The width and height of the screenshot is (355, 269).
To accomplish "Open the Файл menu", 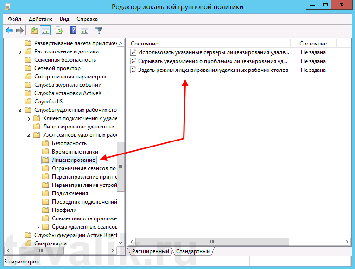I will click(x=14, y=19).
